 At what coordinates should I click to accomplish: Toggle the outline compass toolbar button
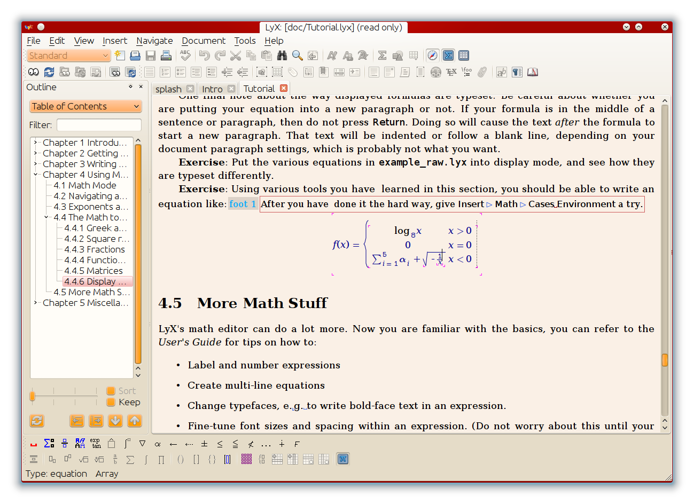pos(432,55)
